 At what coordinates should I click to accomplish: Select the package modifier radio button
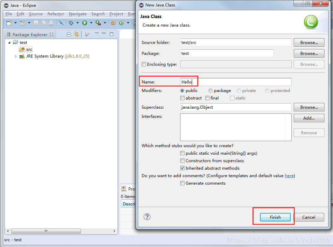pos(211,91)
